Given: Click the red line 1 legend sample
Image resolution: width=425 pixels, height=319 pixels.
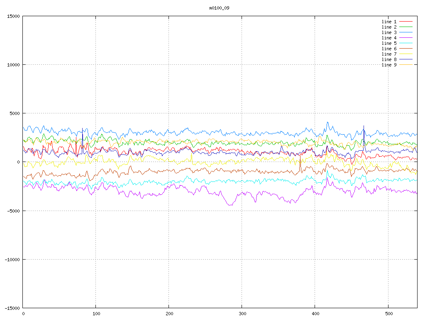Looking at the screenshot, I should coord(406,21).
